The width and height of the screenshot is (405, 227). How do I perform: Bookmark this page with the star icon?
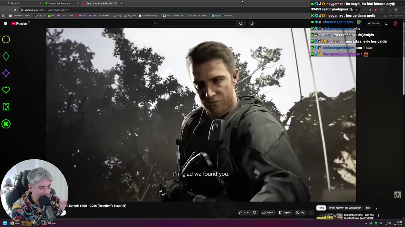tap(357, 10)
